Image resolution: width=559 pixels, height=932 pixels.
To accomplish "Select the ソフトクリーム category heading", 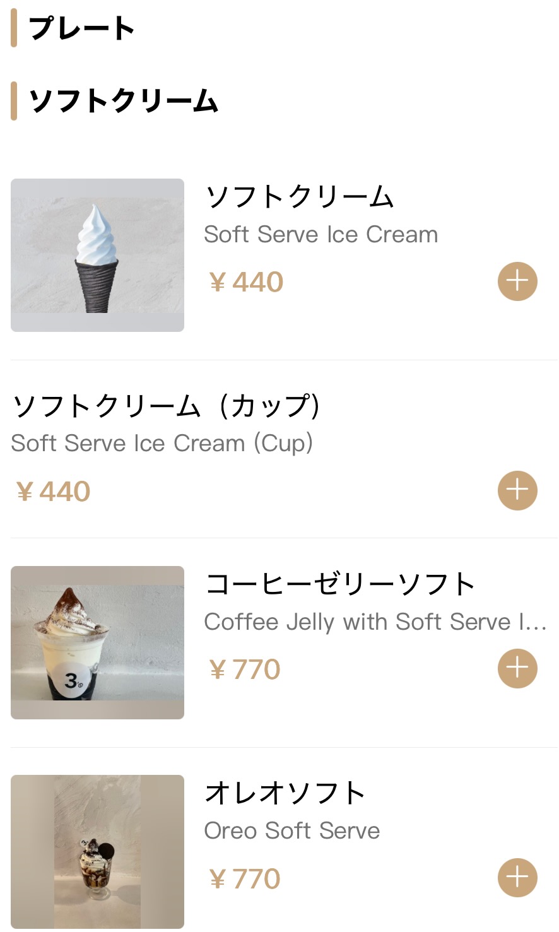I will coord(124,101).
